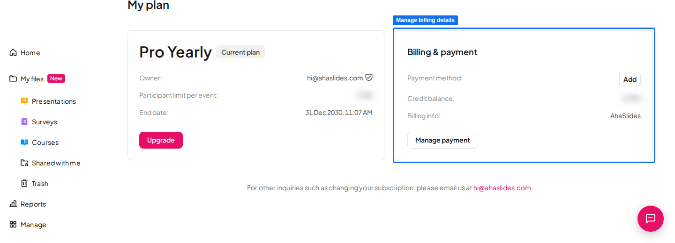Click the blurred credit balance value
675x243 pixels.
pos(631,99)
